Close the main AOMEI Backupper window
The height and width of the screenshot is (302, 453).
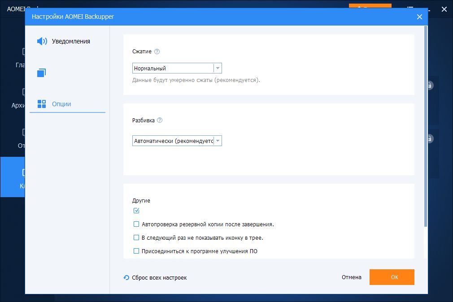(x=444, y=9)
